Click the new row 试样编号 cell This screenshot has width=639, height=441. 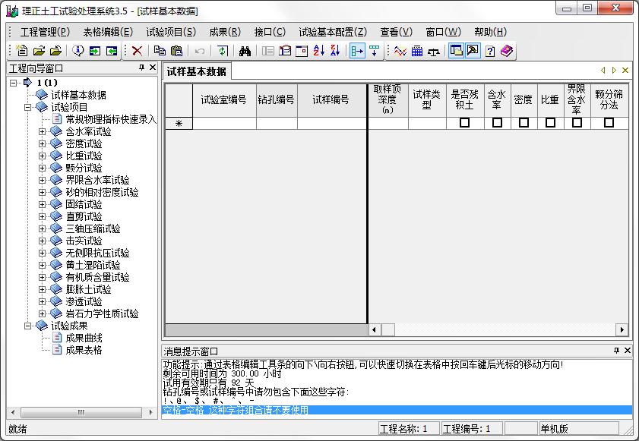[332, 124]
